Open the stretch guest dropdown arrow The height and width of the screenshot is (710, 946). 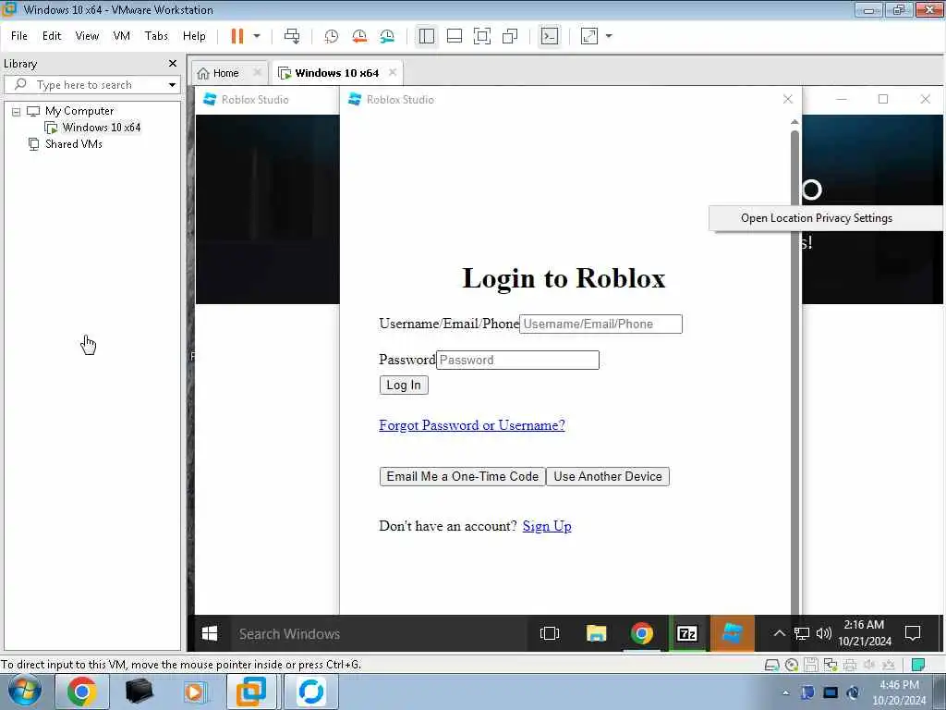609,36
